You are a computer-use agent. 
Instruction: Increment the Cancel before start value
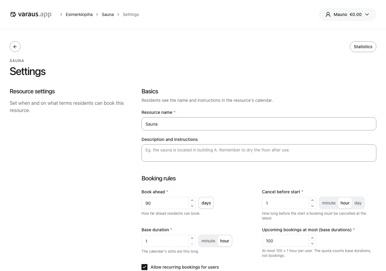pyautogui.click(x=313, y=200)
